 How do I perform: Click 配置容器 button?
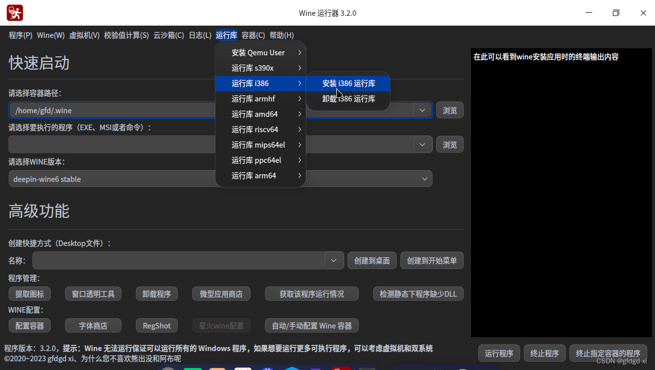30,325
